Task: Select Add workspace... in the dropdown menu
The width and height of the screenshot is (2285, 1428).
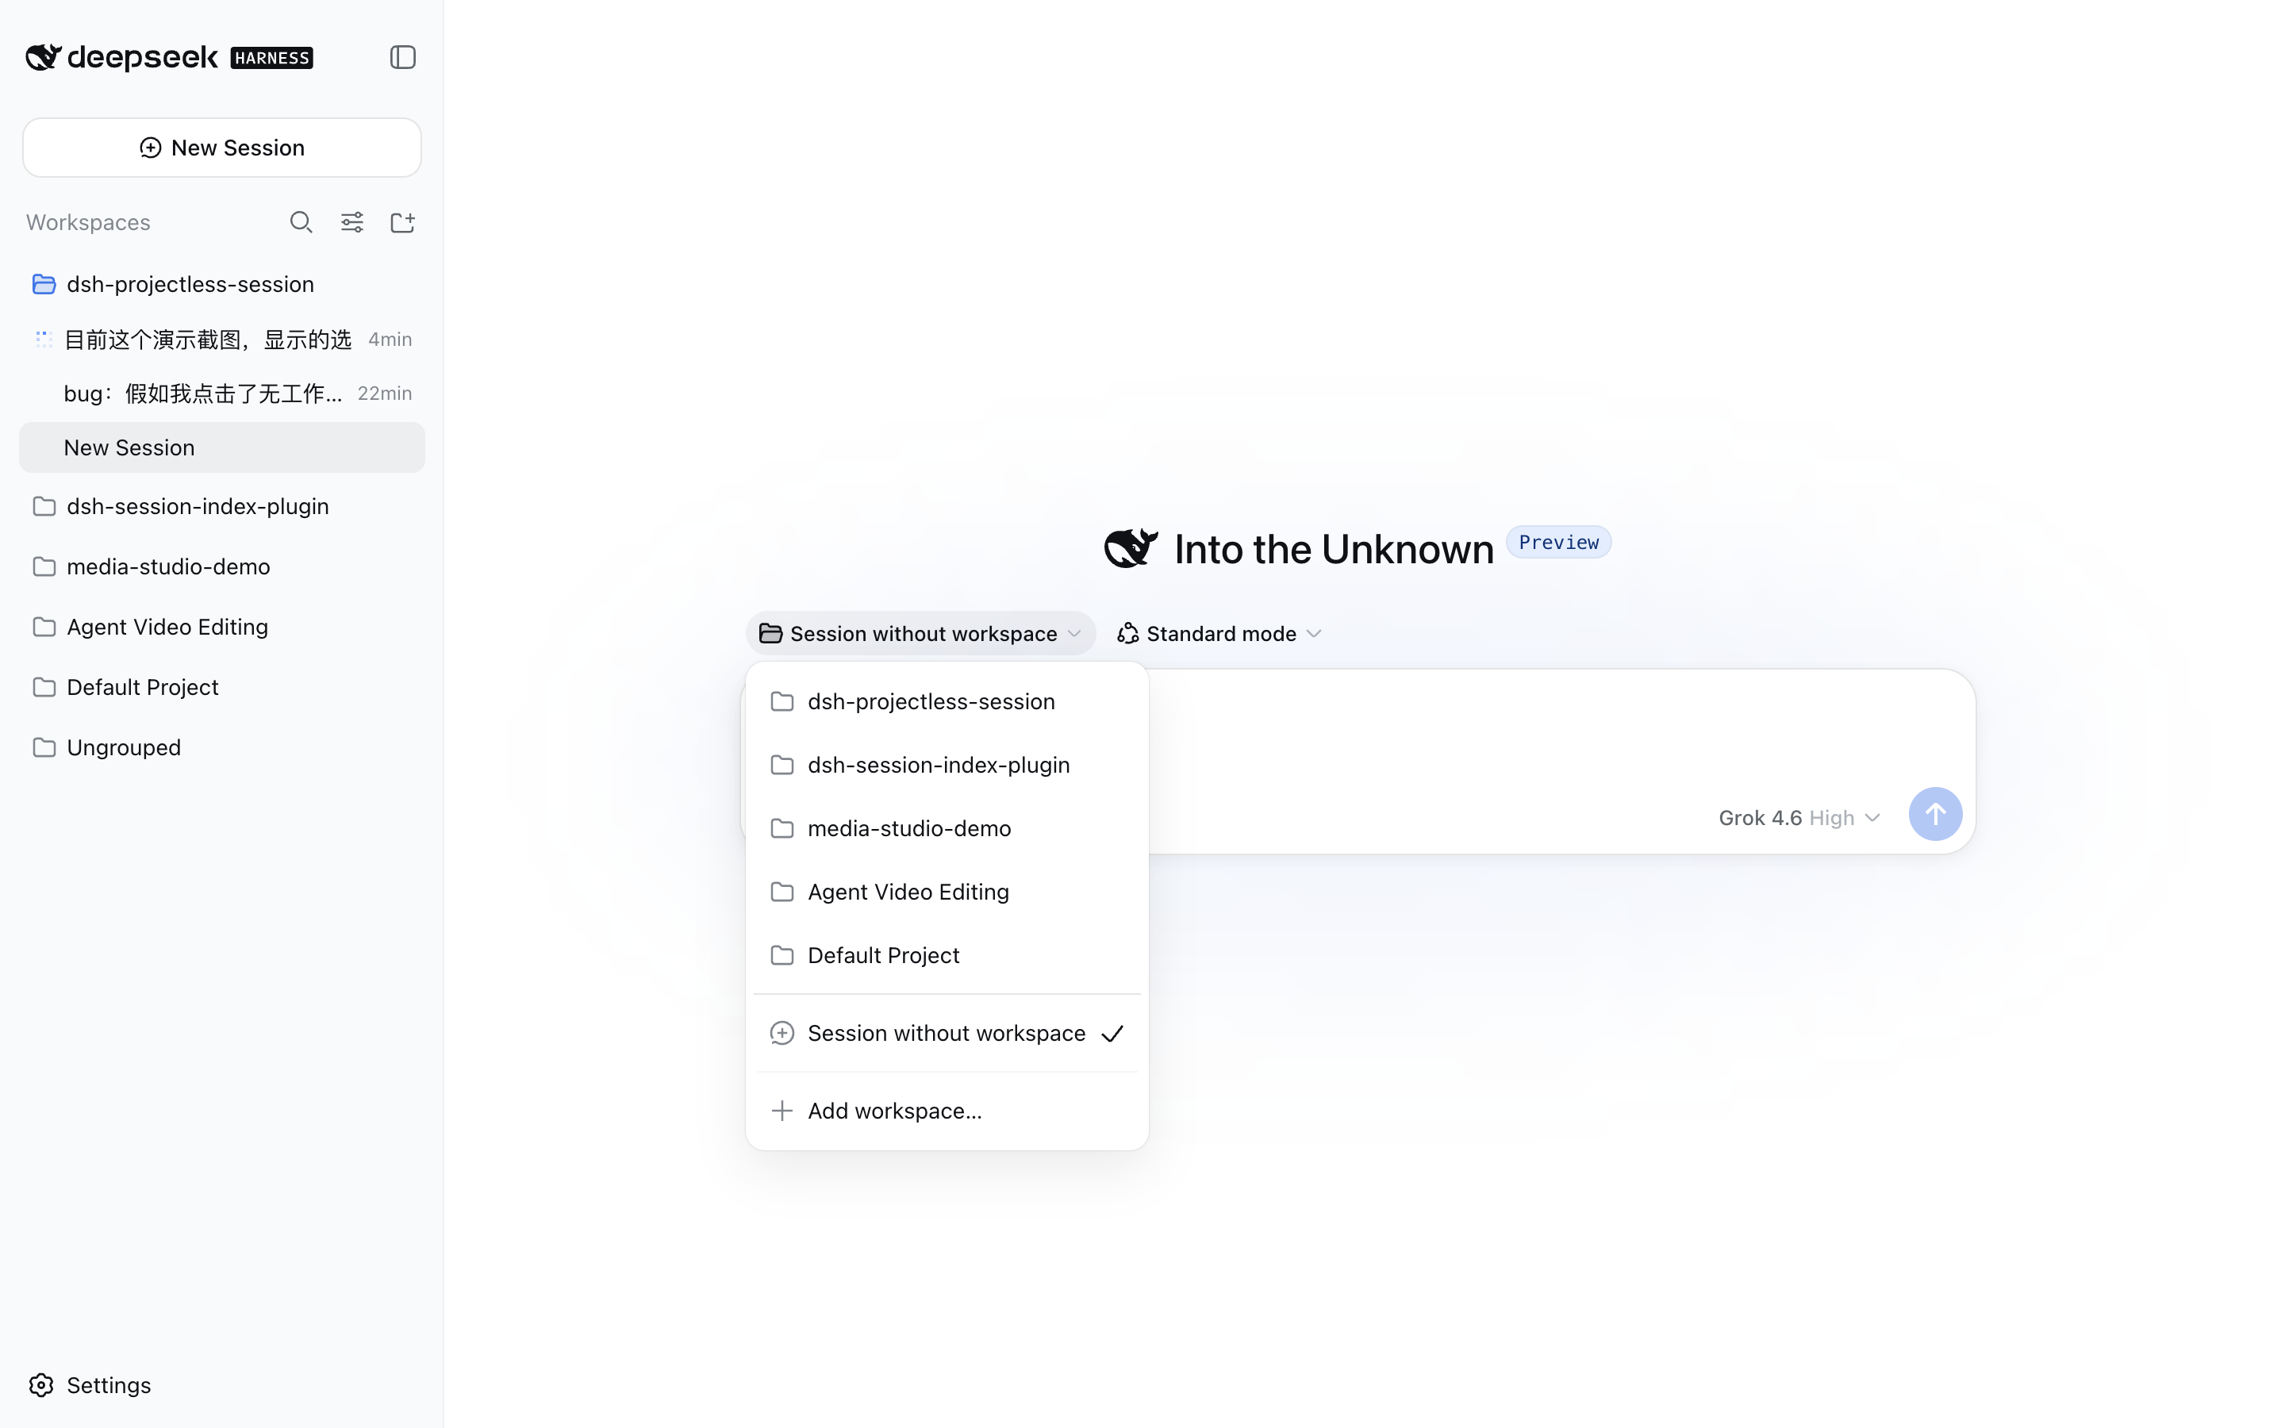Action: 947,1111
